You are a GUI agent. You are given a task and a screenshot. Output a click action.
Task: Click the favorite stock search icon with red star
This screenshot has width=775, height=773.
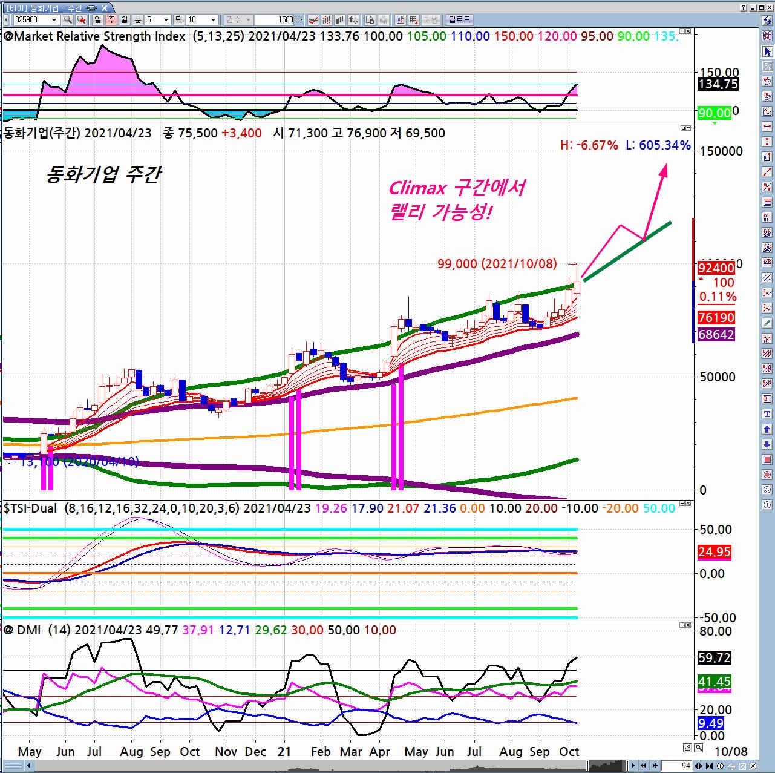(x=80, y=20)
